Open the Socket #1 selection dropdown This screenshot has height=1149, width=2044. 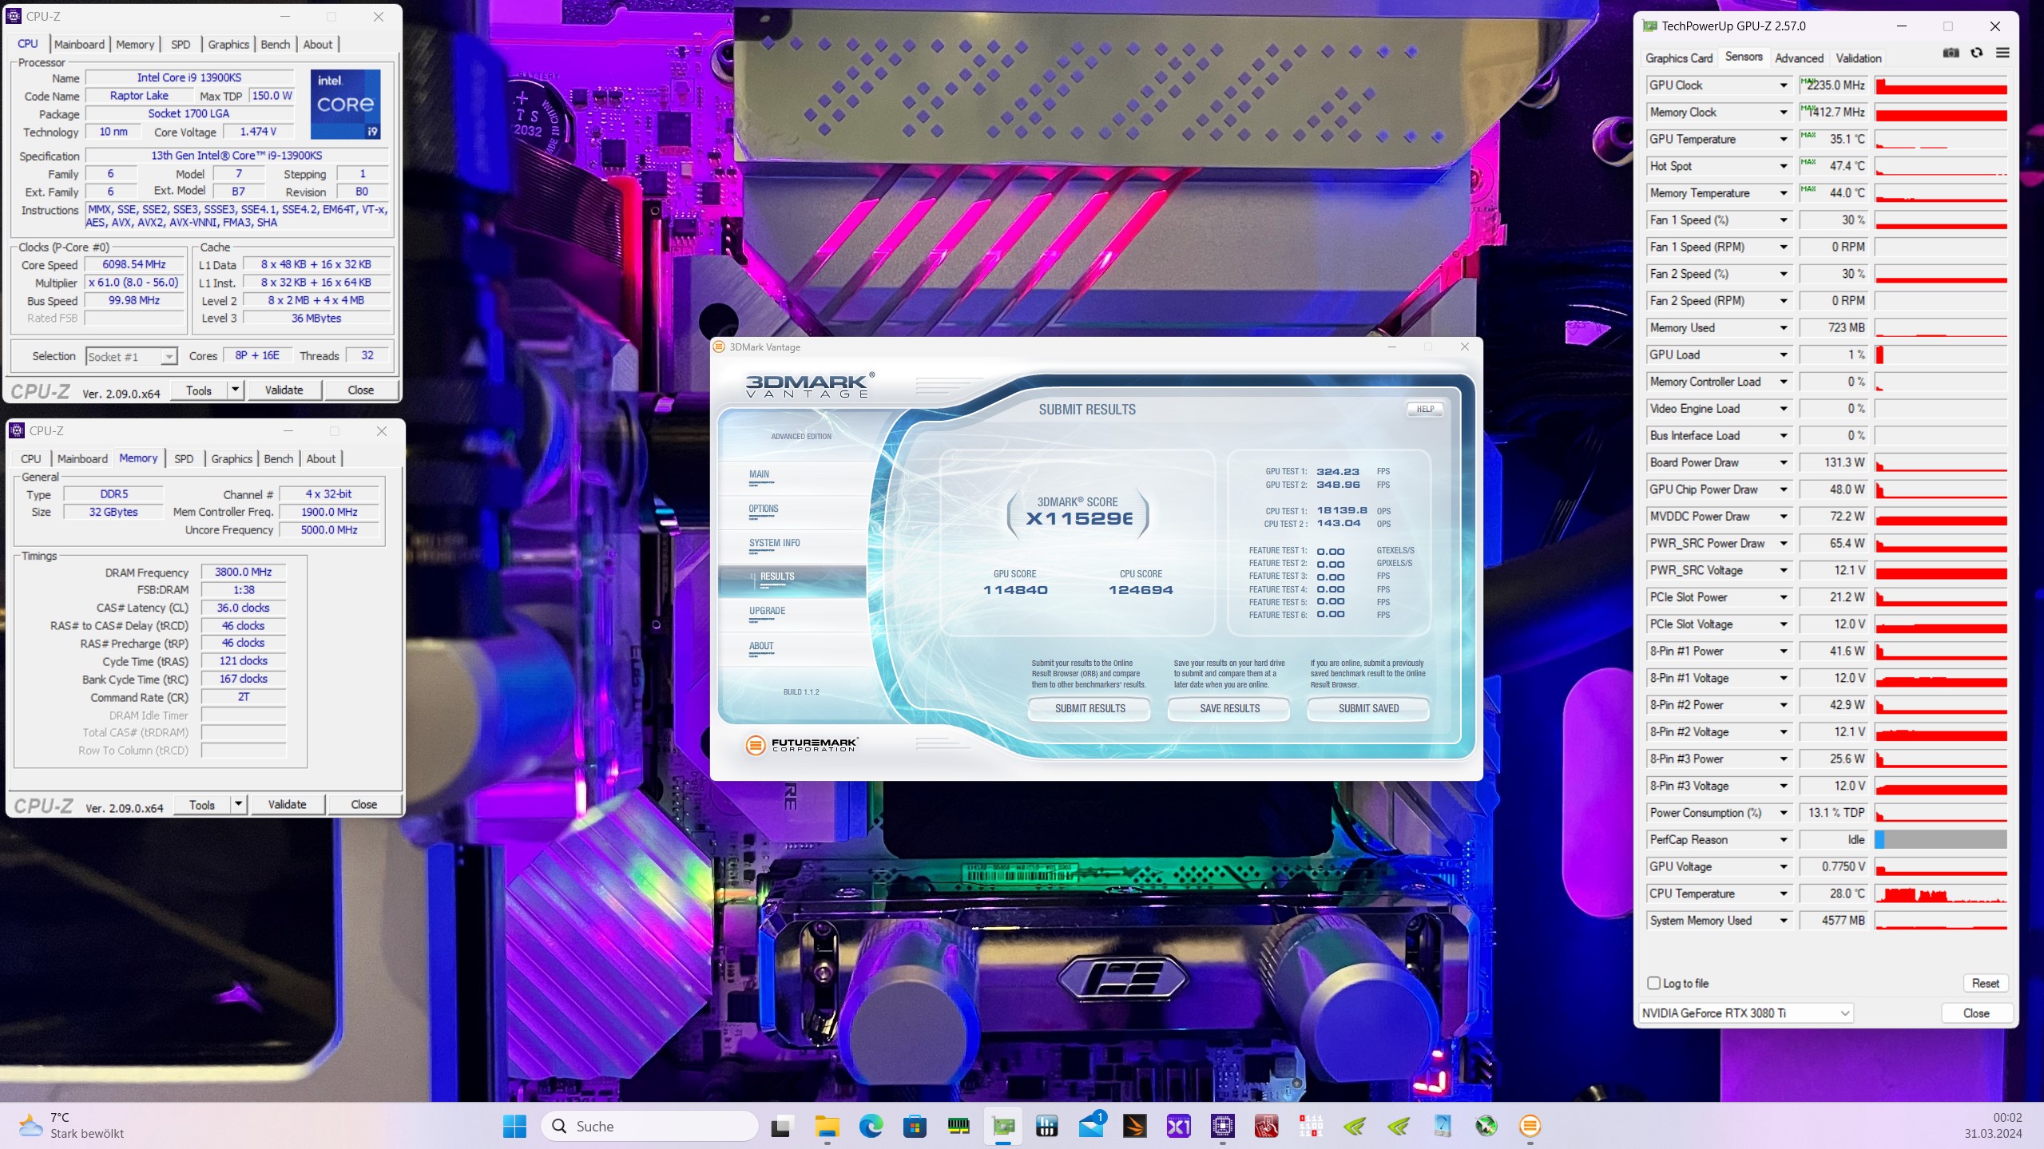point(131,357)
